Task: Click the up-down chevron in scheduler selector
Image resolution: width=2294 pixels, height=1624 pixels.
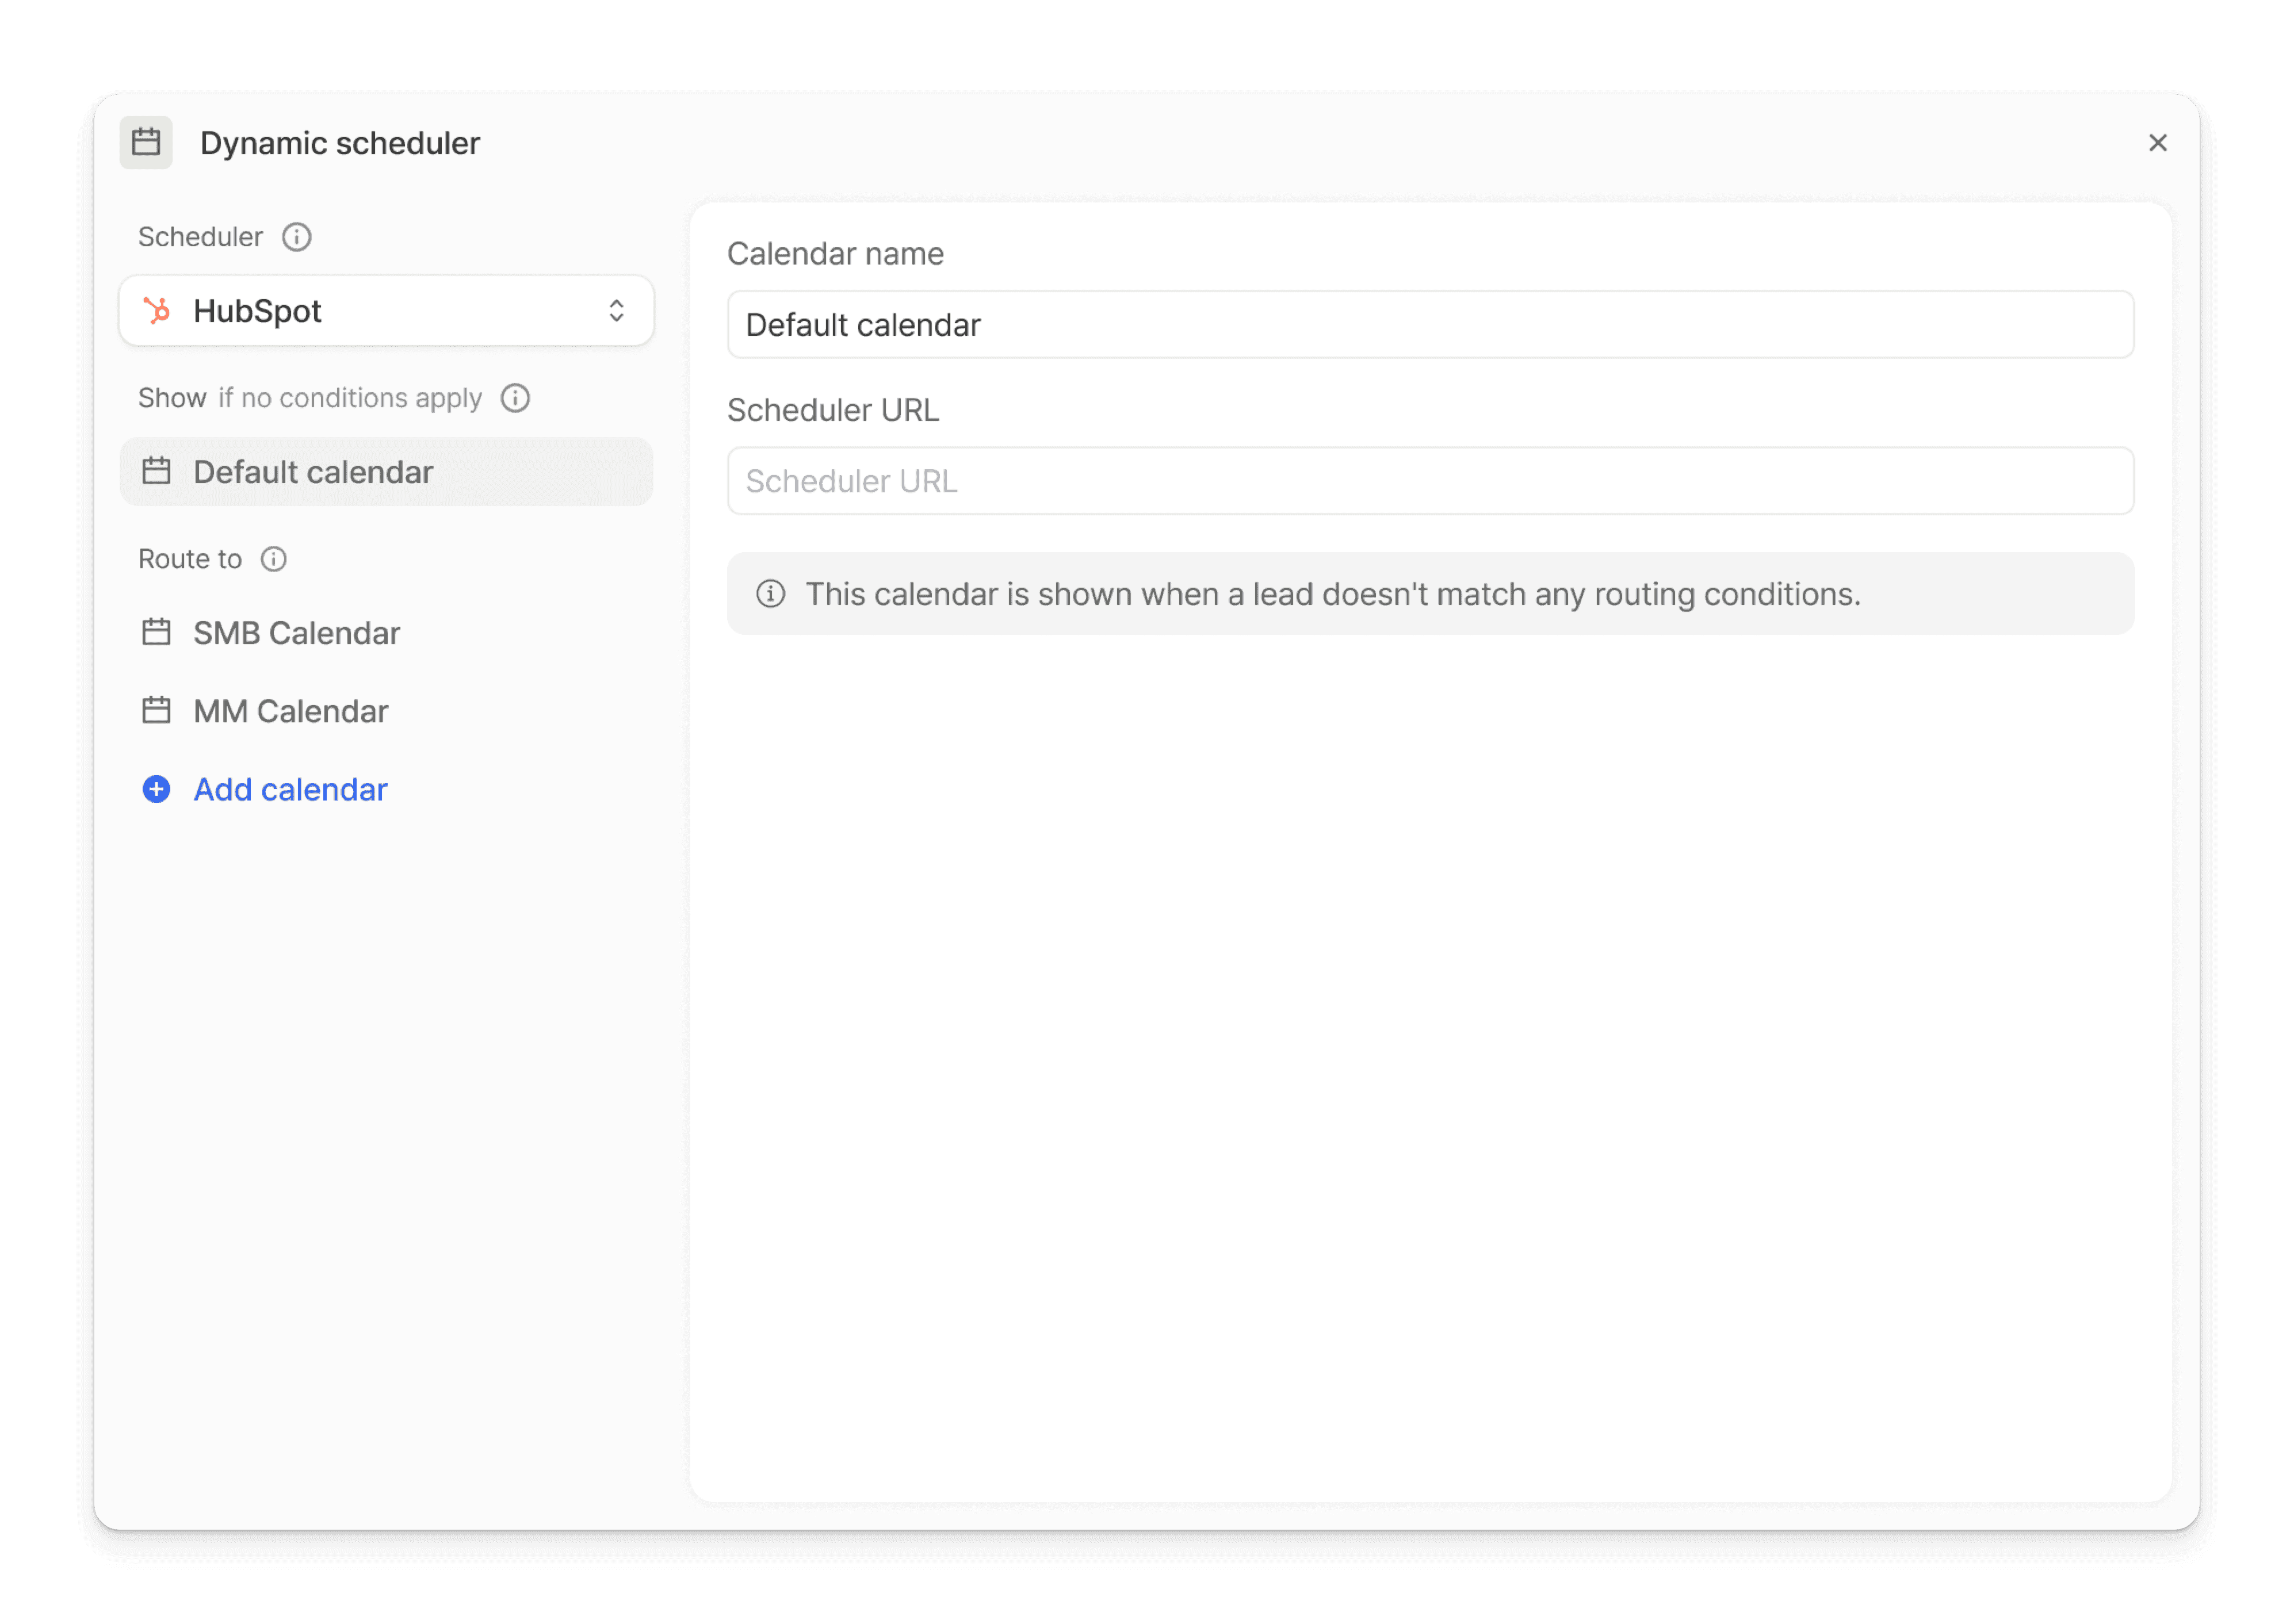Action: click(616, 311)
